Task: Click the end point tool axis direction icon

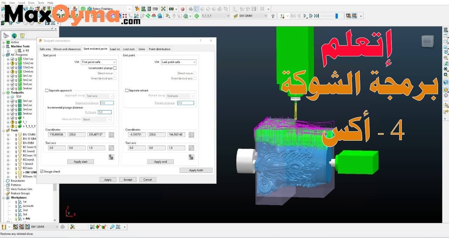Action: point(192,148)
